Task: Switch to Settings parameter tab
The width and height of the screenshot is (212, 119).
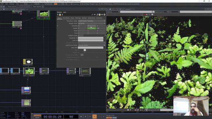Action: coord(78,18)
